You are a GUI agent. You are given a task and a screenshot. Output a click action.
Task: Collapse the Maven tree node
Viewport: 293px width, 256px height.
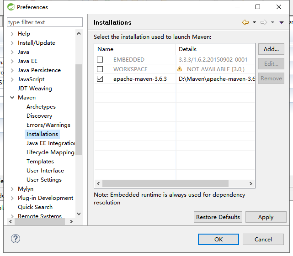tap(12, 98)
